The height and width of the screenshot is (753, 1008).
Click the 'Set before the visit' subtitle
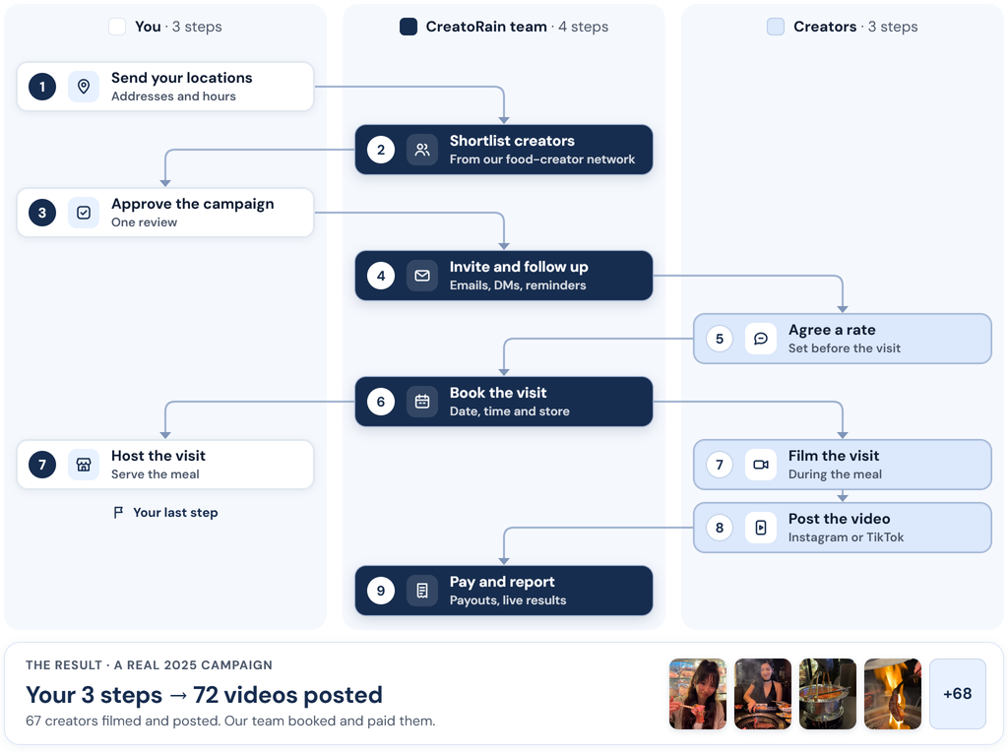[844, 348]
